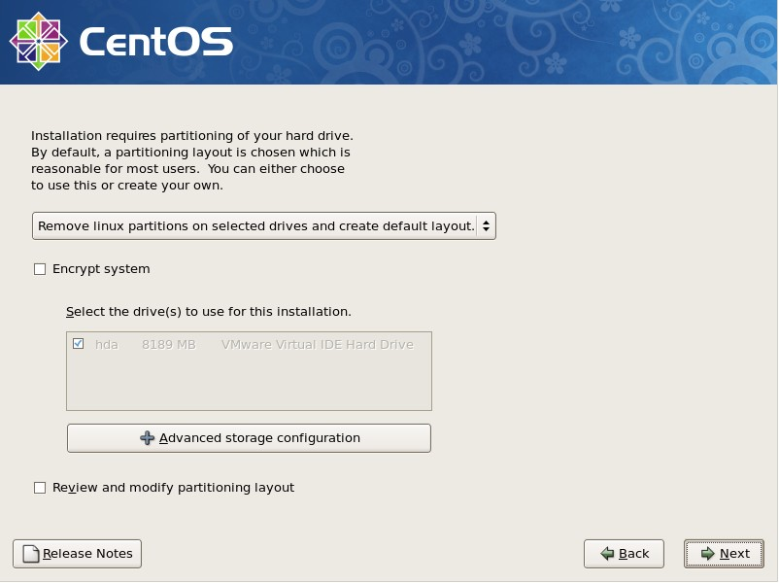Image resolution: width=779 pixels, height=583 pixels.
Task: Go back using the Back button
Action: point(624,554)
